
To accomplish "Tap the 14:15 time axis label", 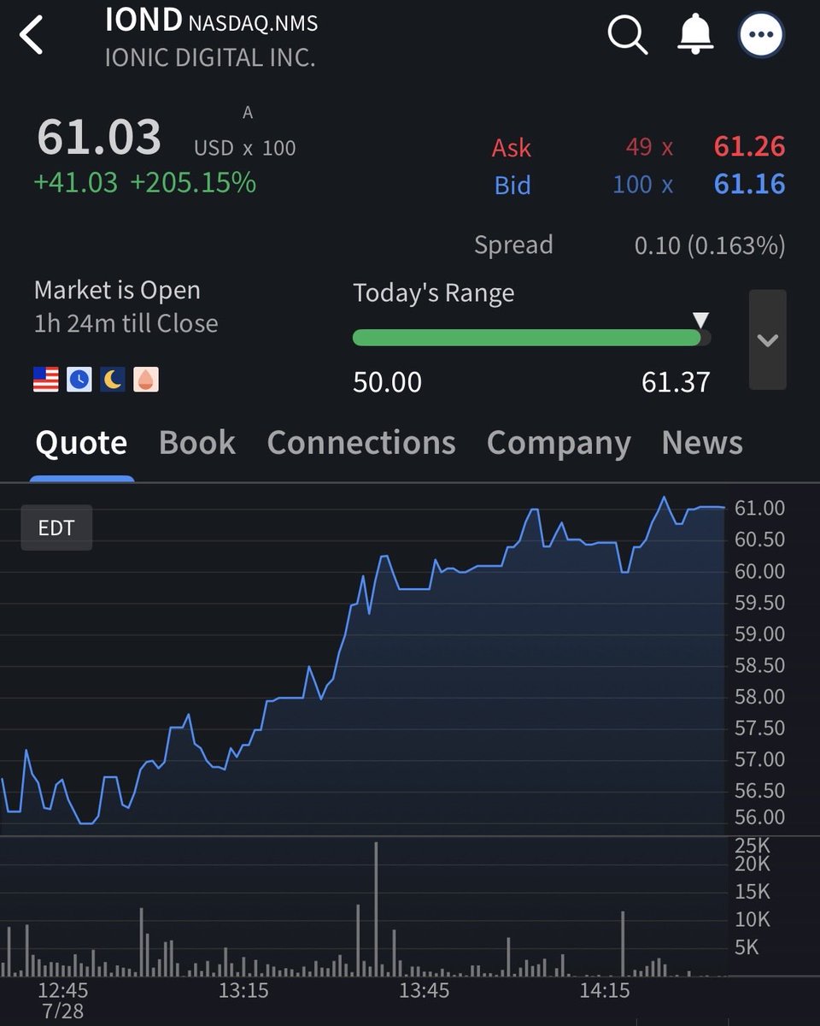I will click(605, 991).
